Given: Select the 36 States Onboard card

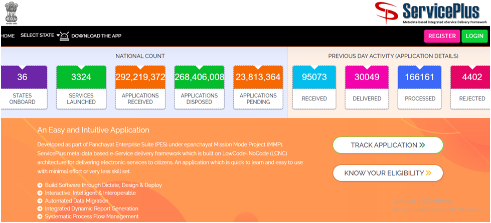Looking at the screenshot, I should pyautogui.click(x=24, y=87).
